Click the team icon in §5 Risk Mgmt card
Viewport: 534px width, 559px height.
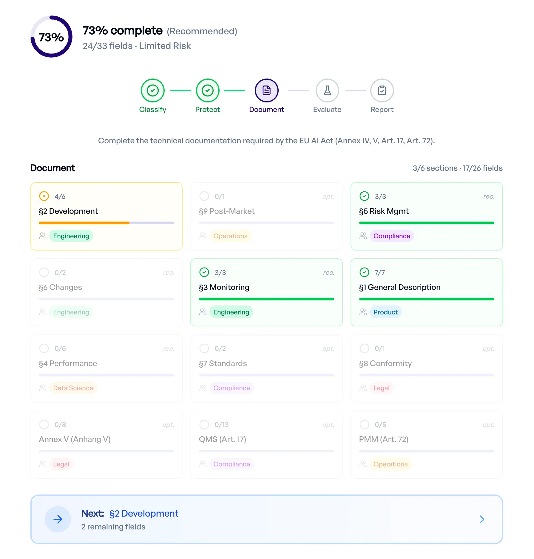point(363,236)
